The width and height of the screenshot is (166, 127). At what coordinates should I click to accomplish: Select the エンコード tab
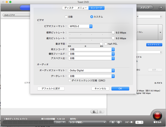coord(97,8)
